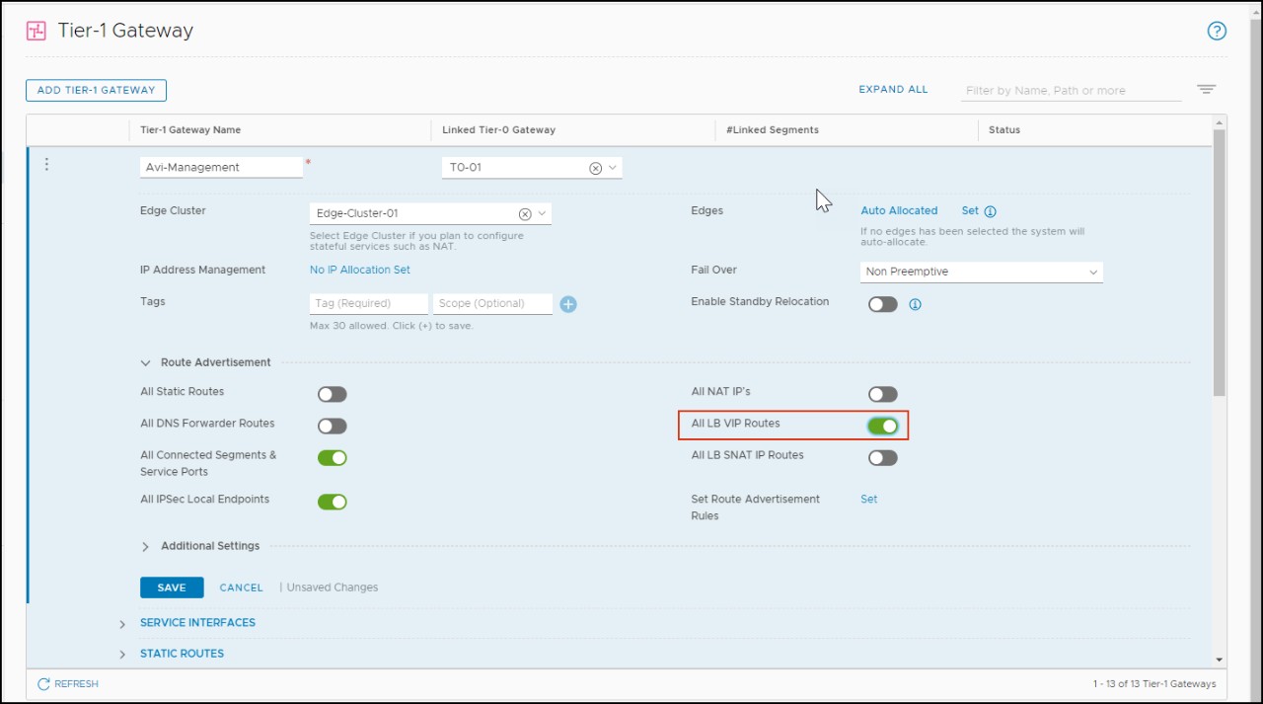Viewport: 1263px width, 704px height.
Task: Click the Filter by Name, Path search box
Action: click(1071, 91)
